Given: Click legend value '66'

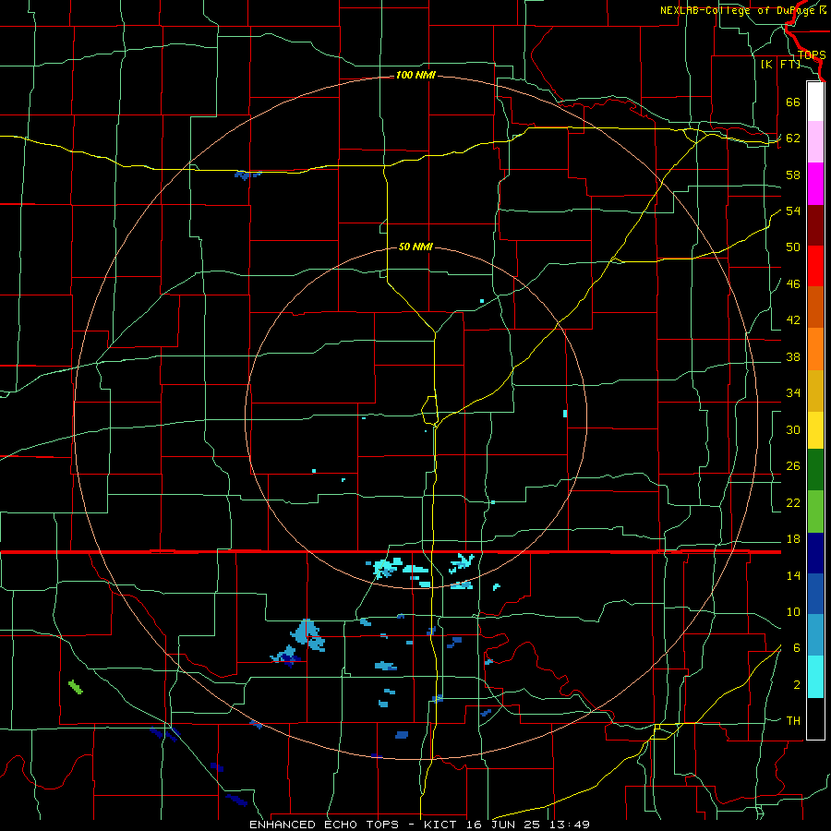Looking at the screenshot, I should tap(793, 102).
